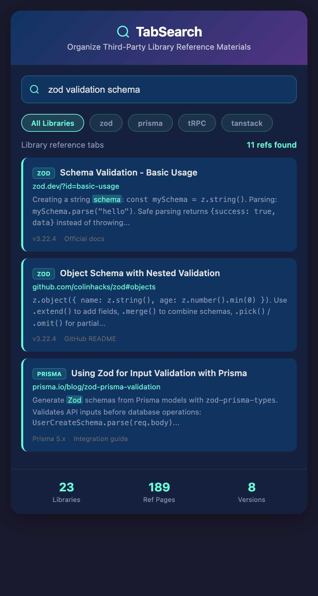This screenshot has width=318, height=596.
Task: Click the TabSearch magnifying glass logo icon
Action: click(x=123, y=31)
